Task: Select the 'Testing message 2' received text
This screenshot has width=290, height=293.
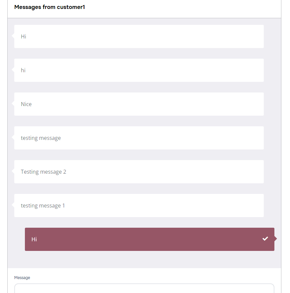Action: 43,172
